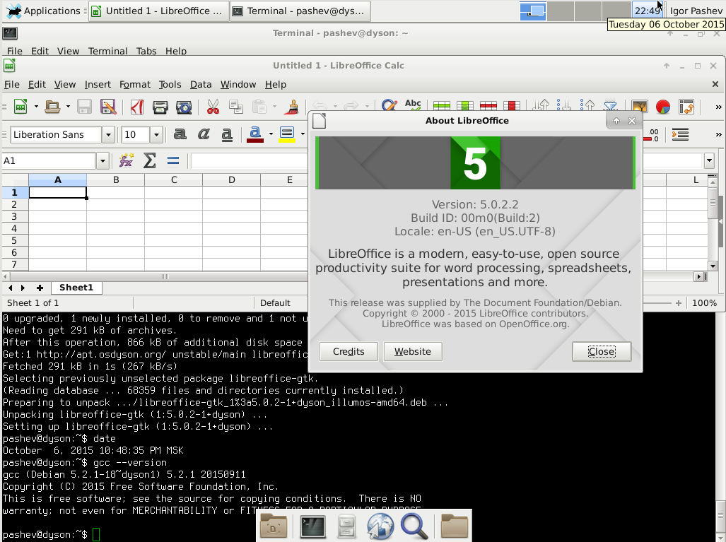Click the Spelling Abc icon
The image size is (726, 542).
pyautogui.click(x=413, y=105)
